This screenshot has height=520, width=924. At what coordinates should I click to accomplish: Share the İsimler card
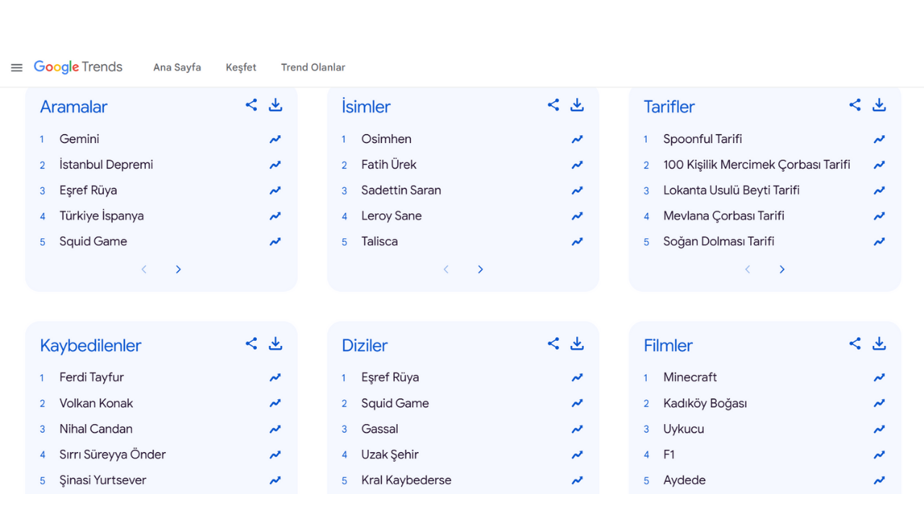[x=553, y=105]
